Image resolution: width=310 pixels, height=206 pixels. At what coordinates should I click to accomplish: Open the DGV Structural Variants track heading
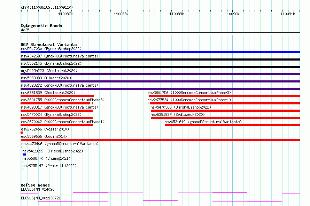[49, 45]
